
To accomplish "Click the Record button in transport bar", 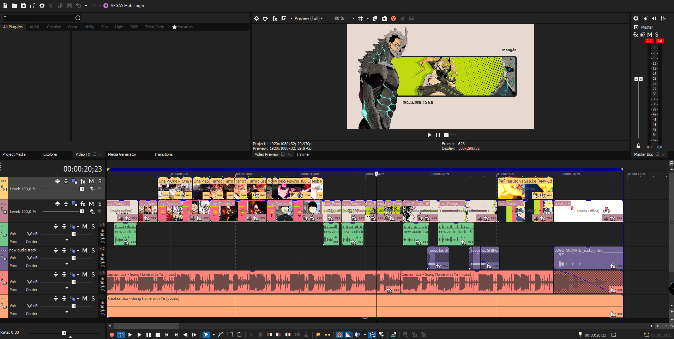I will (x=112, y=335).
